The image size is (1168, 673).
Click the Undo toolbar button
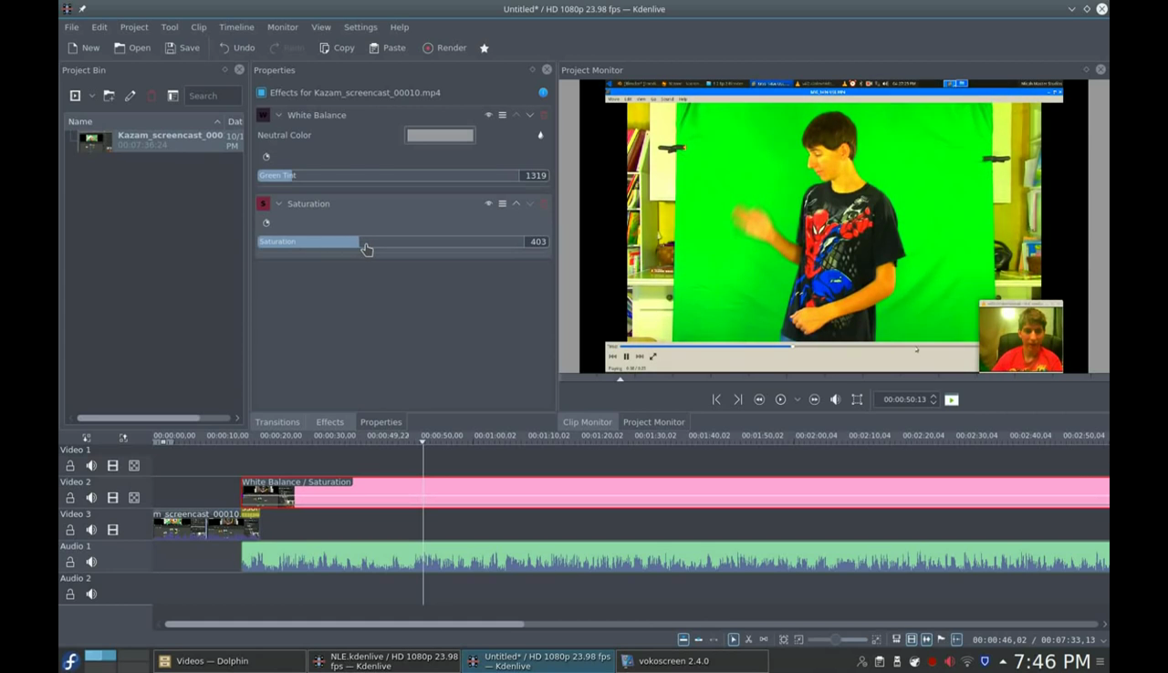click(x=236, y=47)
